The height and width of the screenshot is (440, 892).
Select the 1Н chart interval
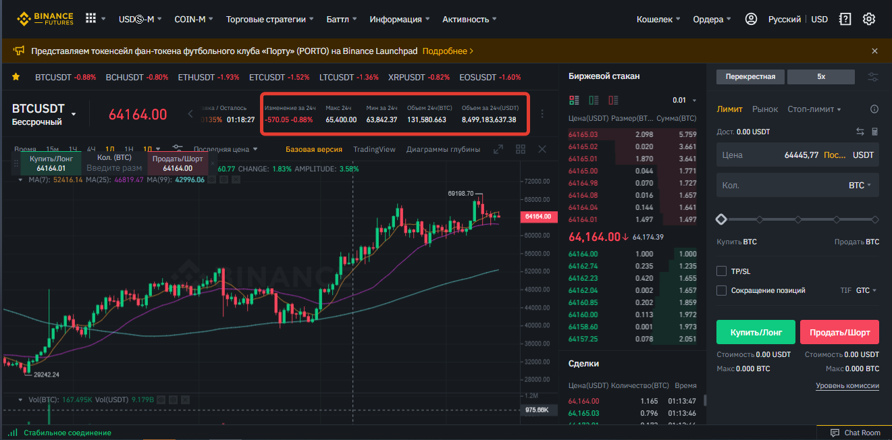click(129, 149)
